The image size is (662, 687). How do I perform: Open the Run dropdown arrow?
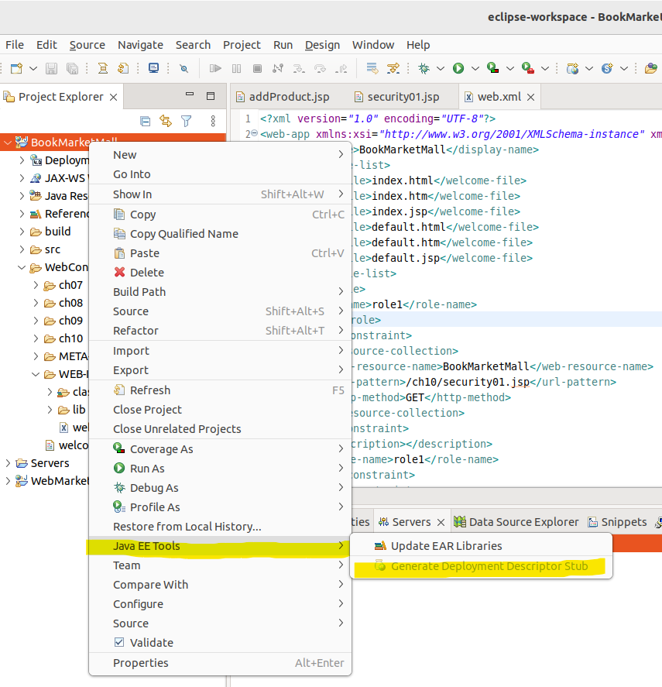pos(475,68)
